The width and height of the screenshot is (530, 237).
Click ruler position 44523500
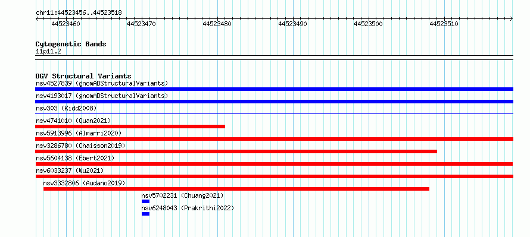pos(368,24)
